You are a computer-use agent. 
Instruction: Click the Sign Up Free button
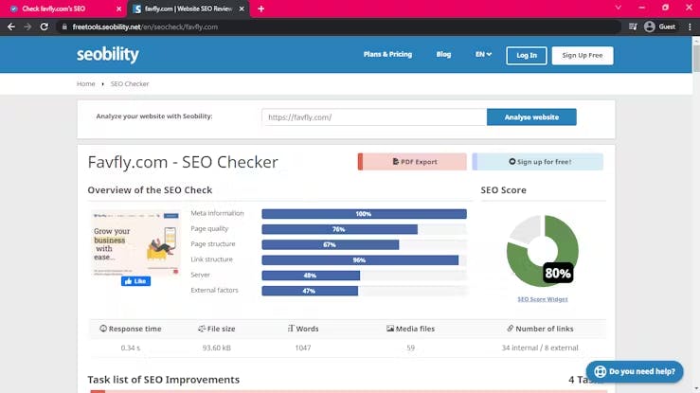pos(583,55)
